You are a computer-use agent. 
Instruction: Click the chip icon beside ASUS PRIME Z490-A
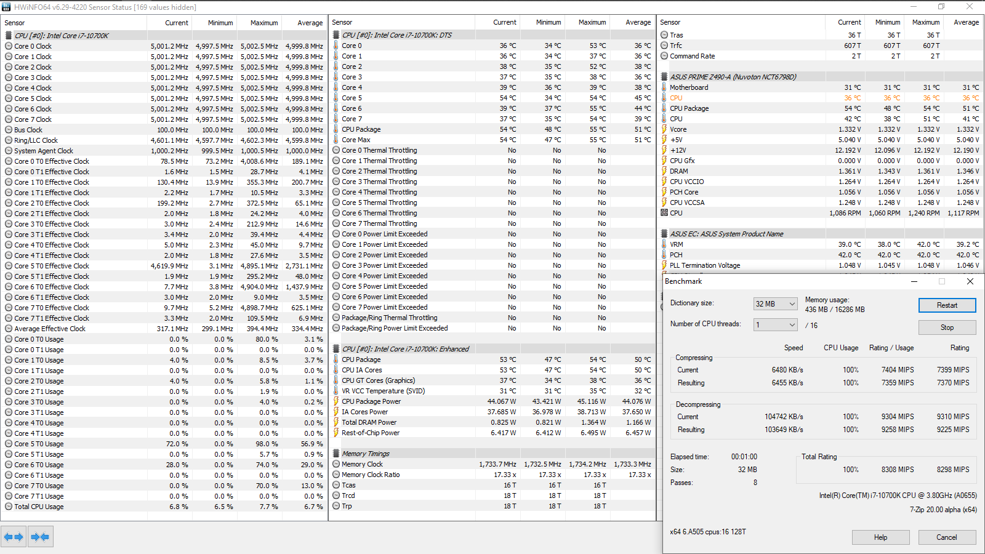click(x=664, y=77)
